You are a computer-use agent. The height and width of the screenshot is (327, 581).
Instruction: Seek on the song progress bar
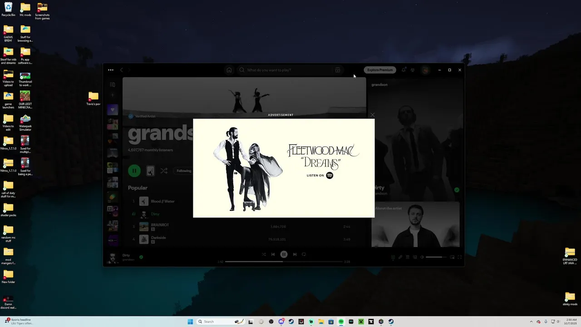coord(284,262)
